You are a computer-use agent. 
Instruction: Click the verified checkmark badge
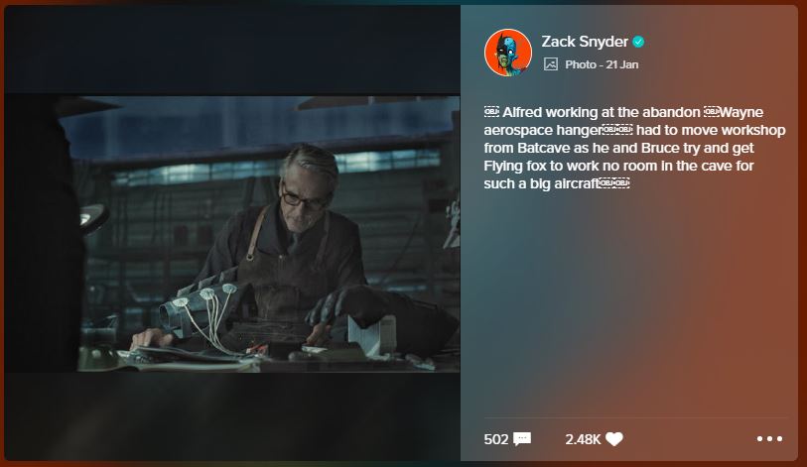click(638, 42)
